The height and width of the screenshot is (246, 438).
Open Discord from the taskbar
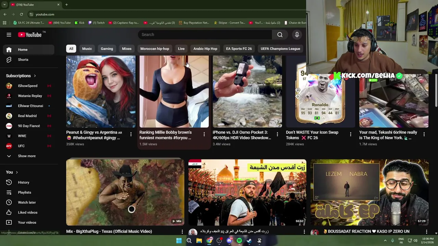[229, 241]
